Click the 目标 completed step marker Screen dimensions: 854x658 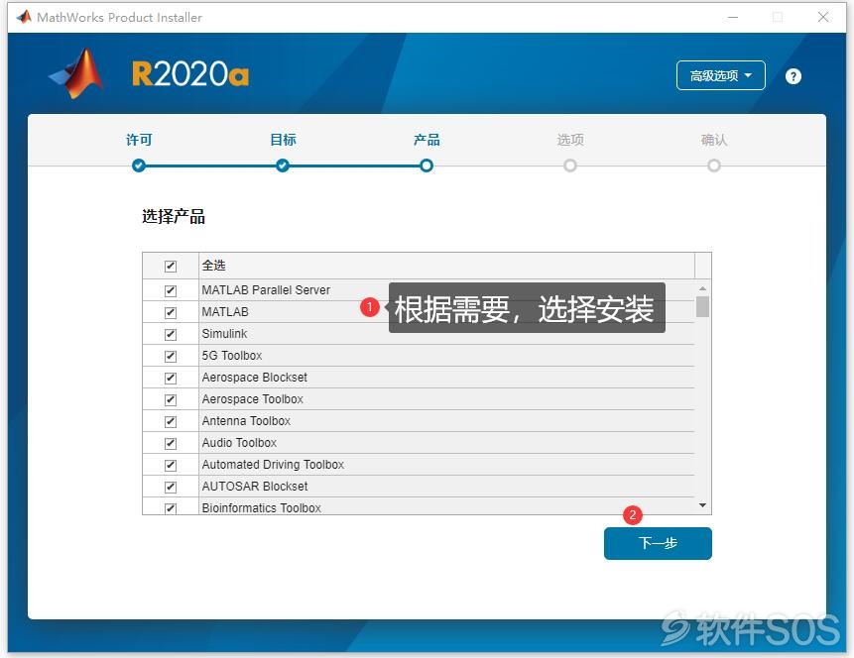[283, 164]
